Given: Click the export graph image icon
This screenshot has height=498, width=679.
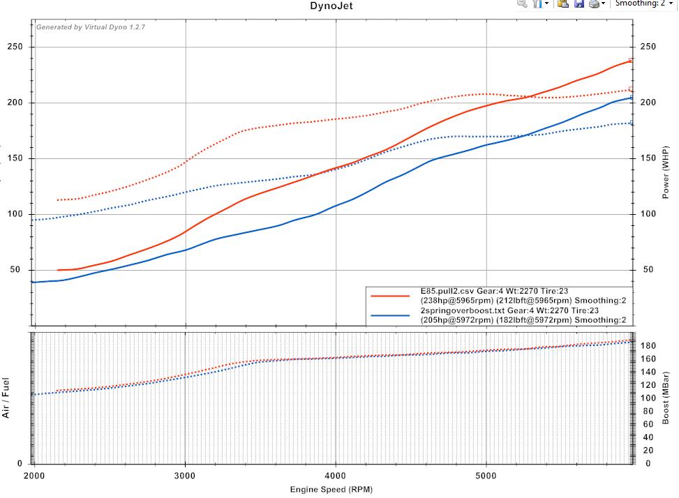Looking at the screenshot, I should (563, 4).
